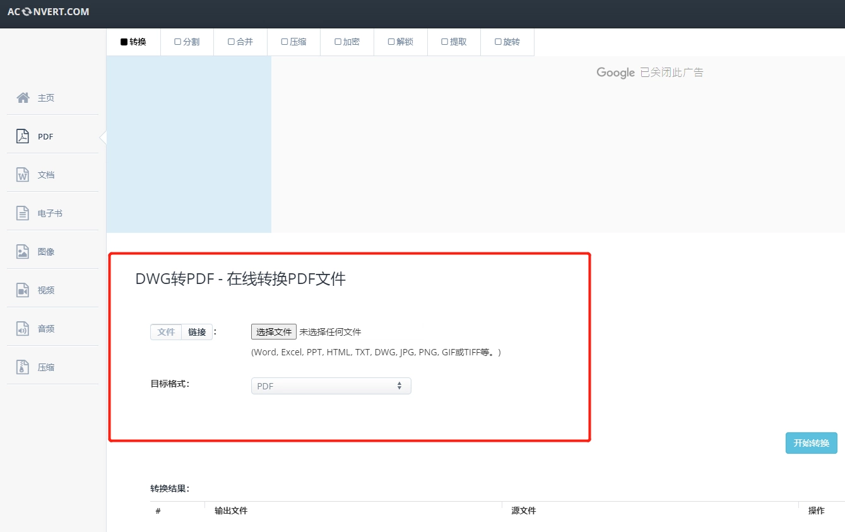Switch to the 分割 split tab
Screen dimensions: 845x532
point(187,42)
